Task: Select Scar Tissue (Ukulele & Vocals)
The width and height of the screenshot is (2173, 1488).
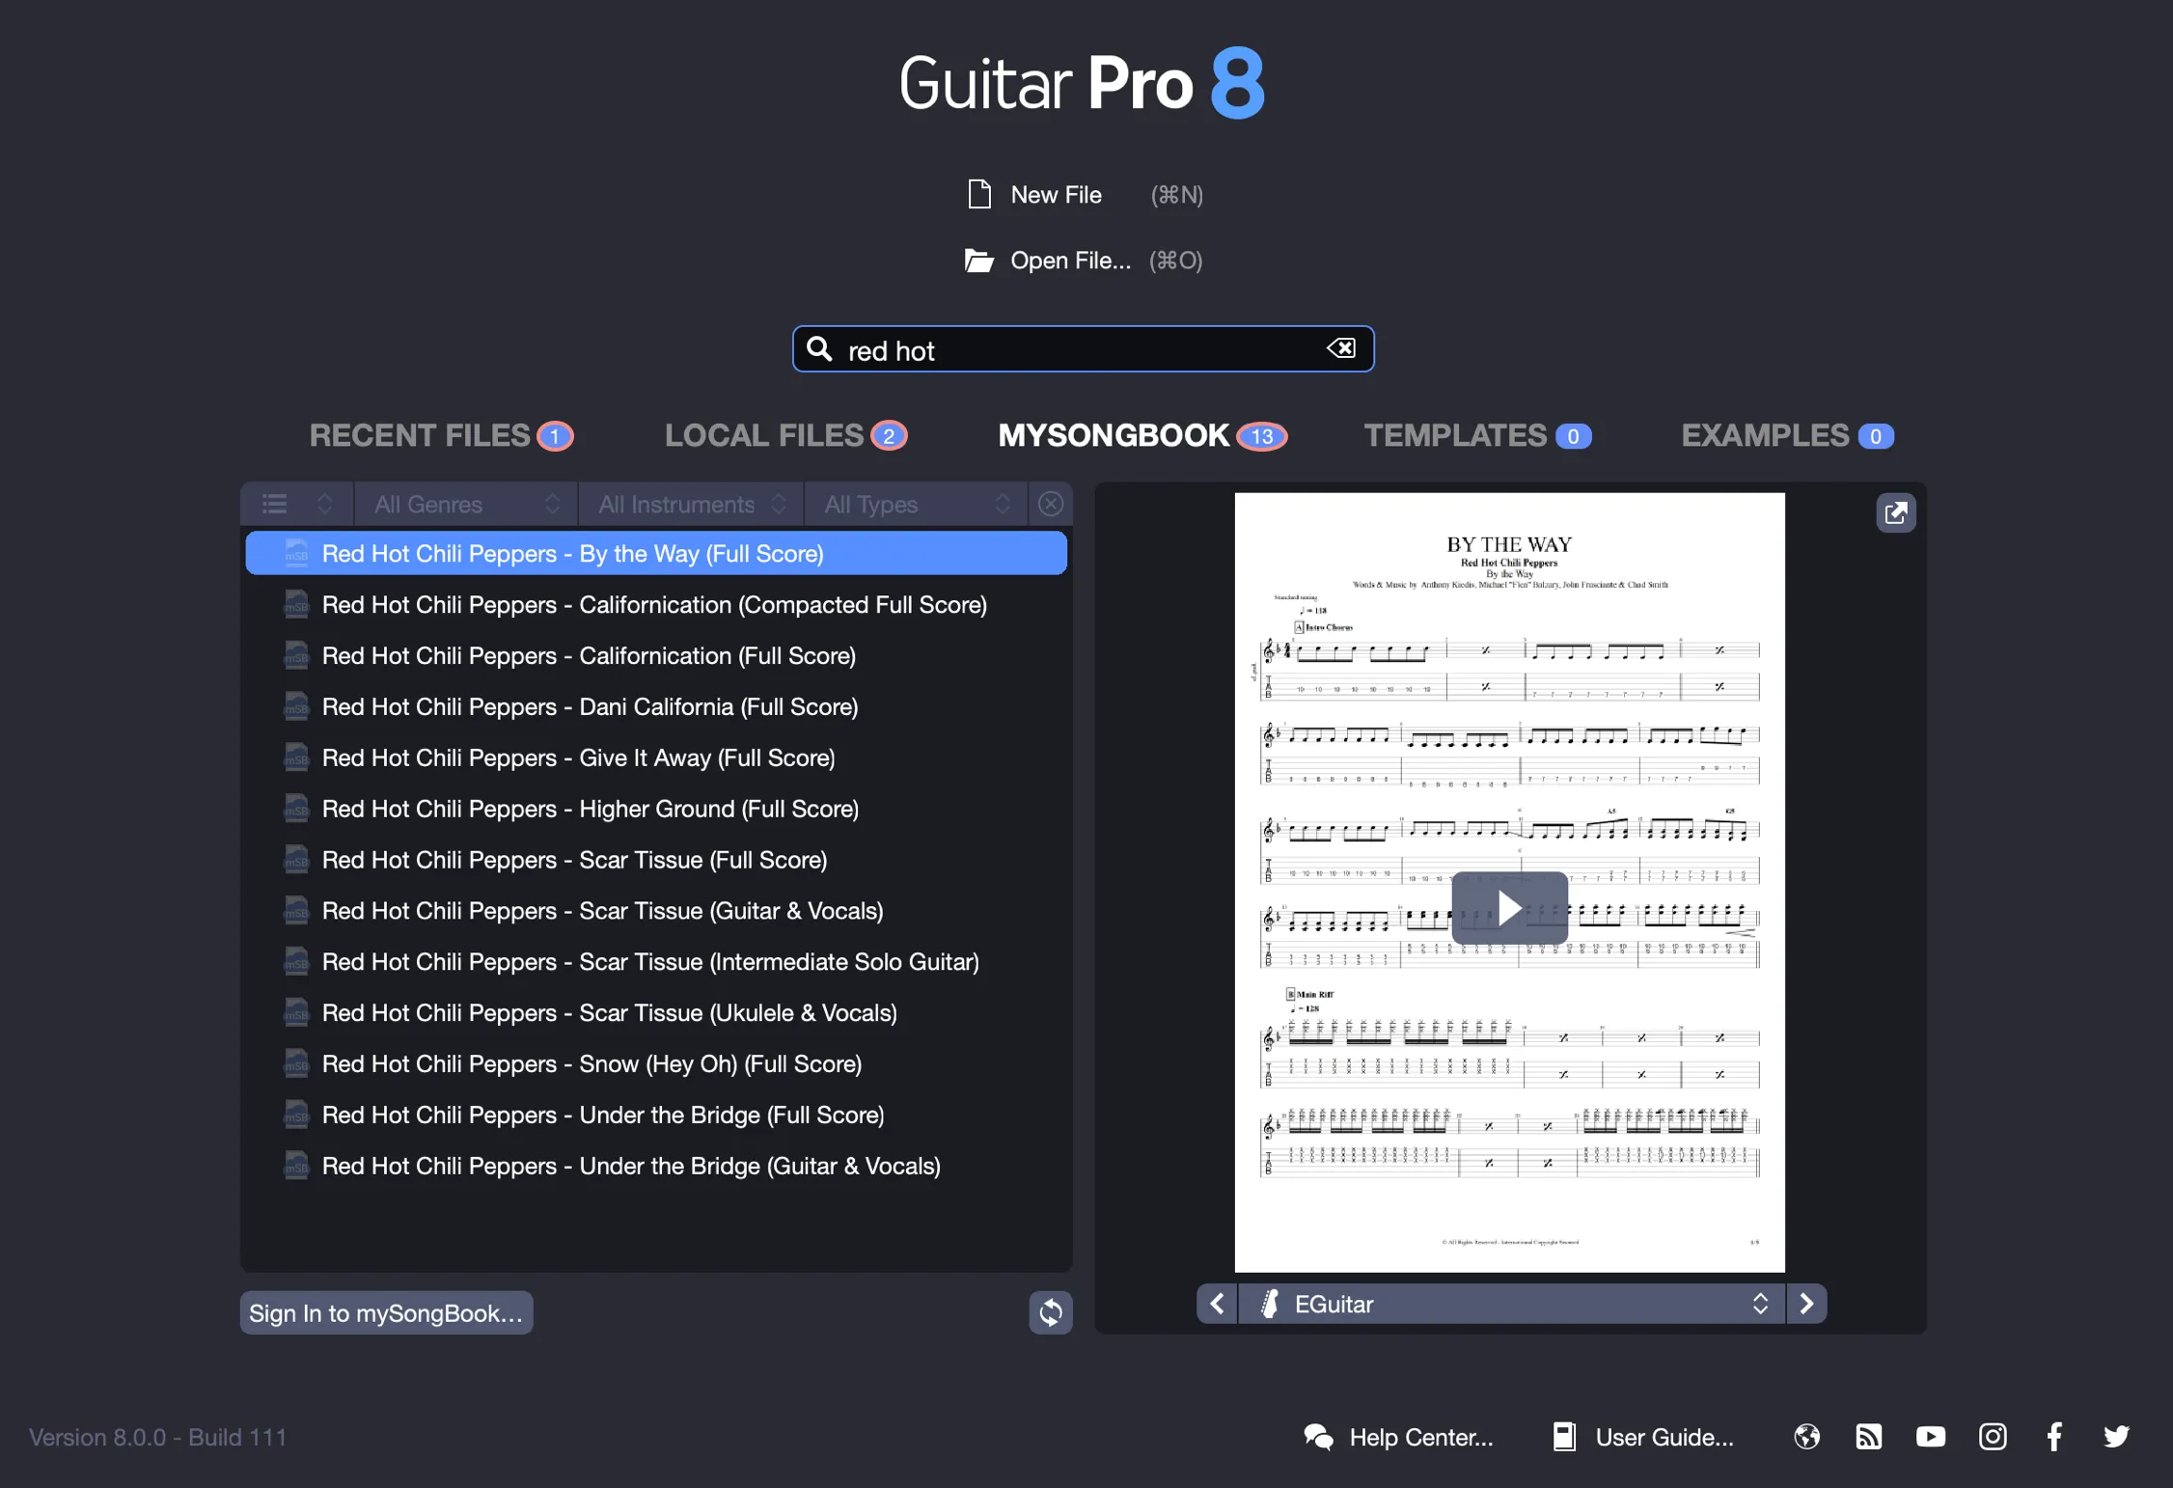Action: coord(656,1013)
